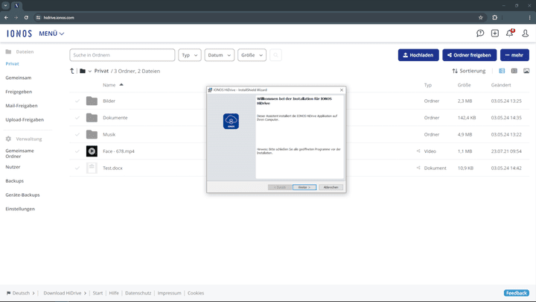
Task: Open the Sortierung options
Action: coord(469,71)
